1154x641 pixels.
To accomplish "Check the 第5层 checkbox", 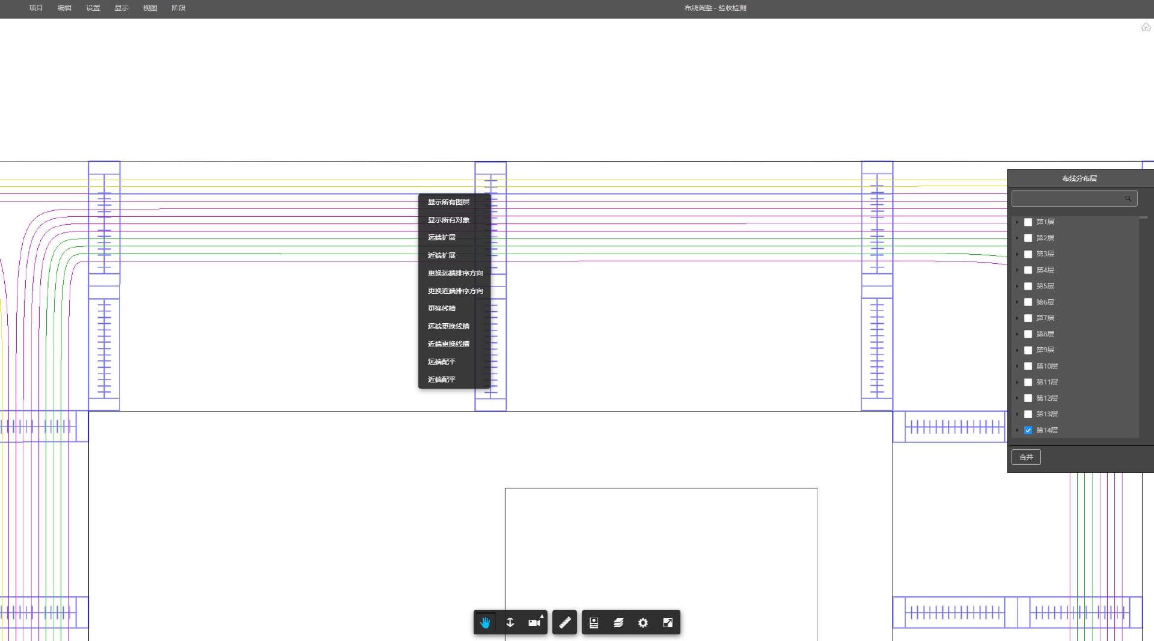I will pyautogui.click(x=1028, y=286).
